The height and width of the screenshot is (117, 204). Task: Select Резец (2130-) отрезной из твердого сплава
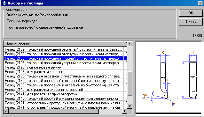pos(66,76)
